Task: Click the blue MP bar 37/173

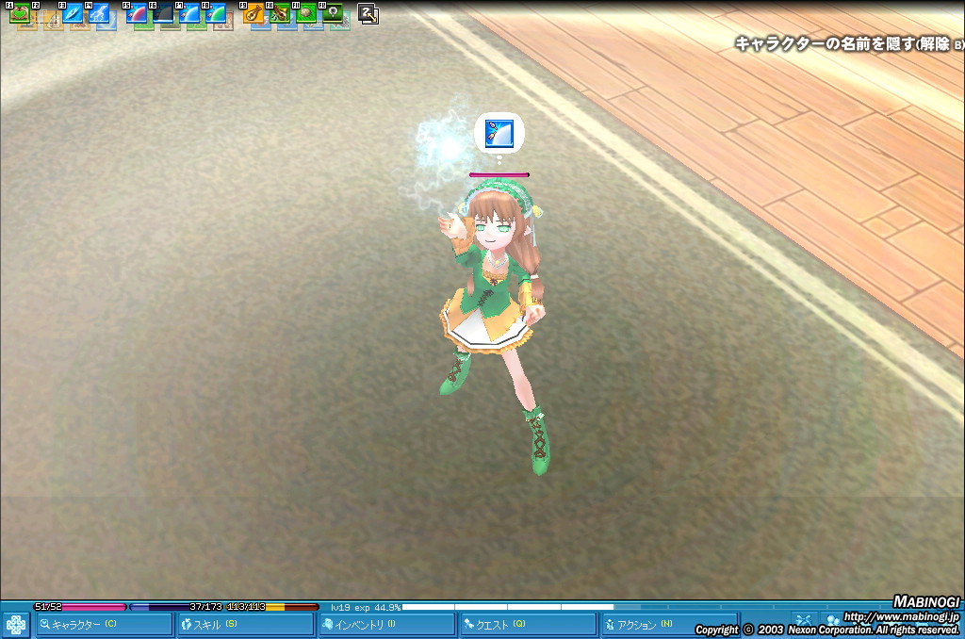Action: point(176,607)
